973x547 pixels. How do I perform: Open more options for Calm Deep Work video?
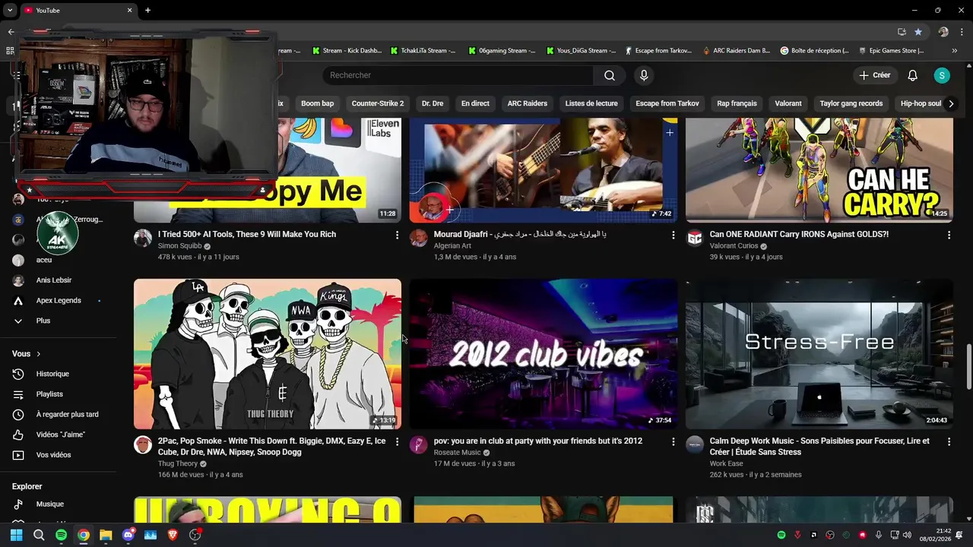point(949,442)
